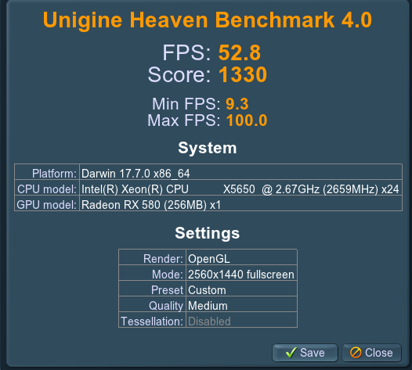
Task: Click the Platform label cell
Action: coord(47,172)
